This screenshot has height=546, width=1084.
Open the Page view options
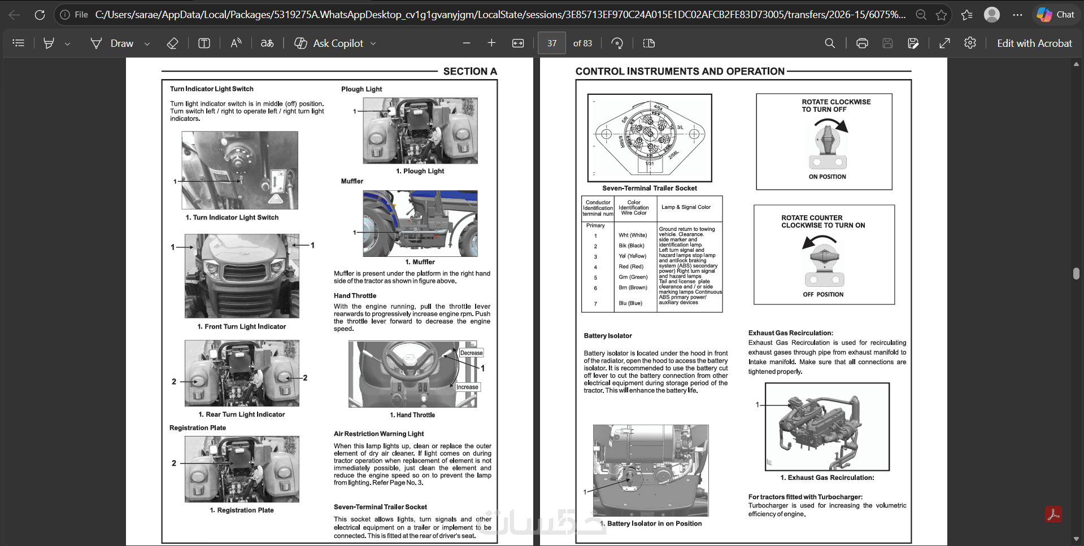click(649, 43)
